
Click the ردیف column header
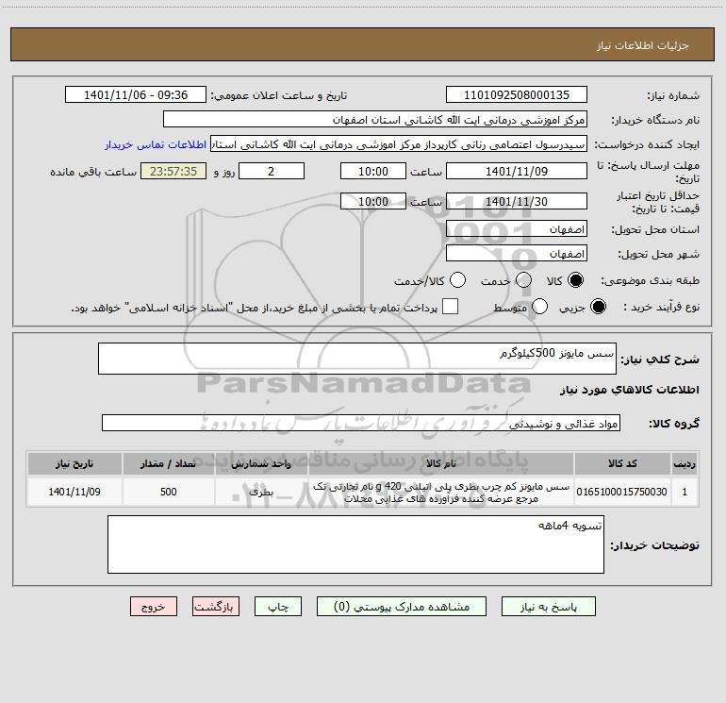click(x=685, y=463)
